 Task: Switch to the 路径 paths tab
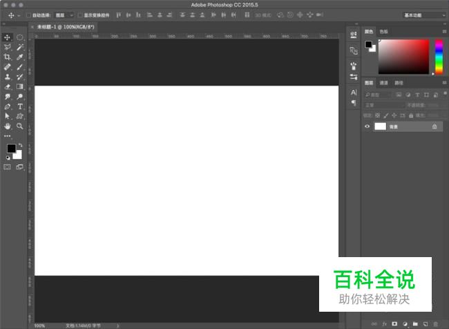pyautogui.click(x=399, y=83)
